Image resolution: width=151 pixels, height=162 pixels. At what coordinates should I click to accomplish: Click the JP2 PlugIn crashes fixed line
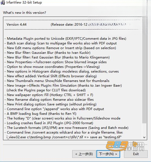point(49,123)
